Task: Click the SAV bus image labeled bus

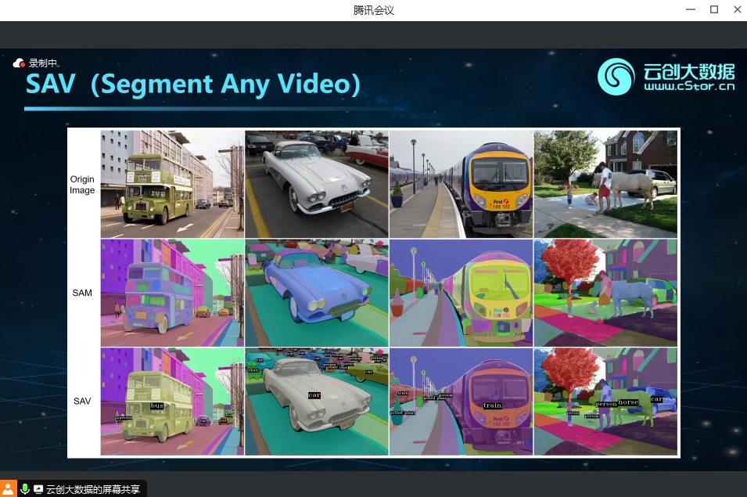Action: coord(172,401)
